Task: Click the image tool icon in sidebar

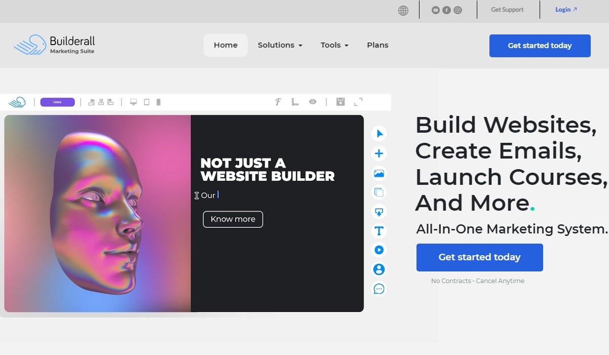Action: [x=379, y=173]
